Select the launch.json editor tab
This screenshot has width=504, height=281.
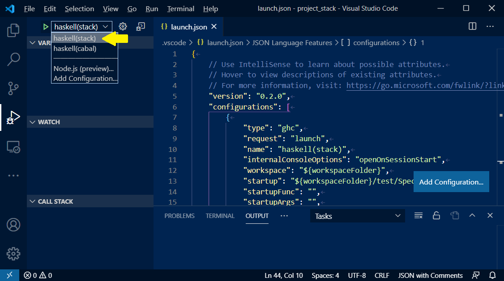point(188,27)
